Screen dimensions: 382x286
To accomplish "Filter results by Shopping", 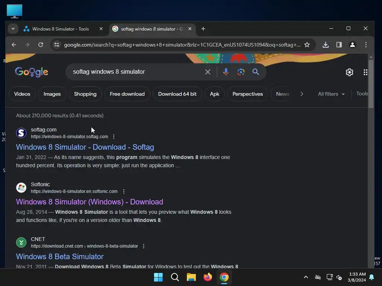I will 85,94.
